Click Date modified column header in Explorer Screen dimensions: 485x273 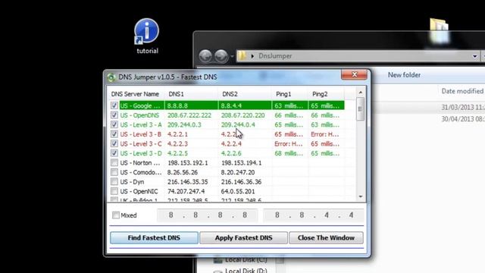tap(462, 91)
